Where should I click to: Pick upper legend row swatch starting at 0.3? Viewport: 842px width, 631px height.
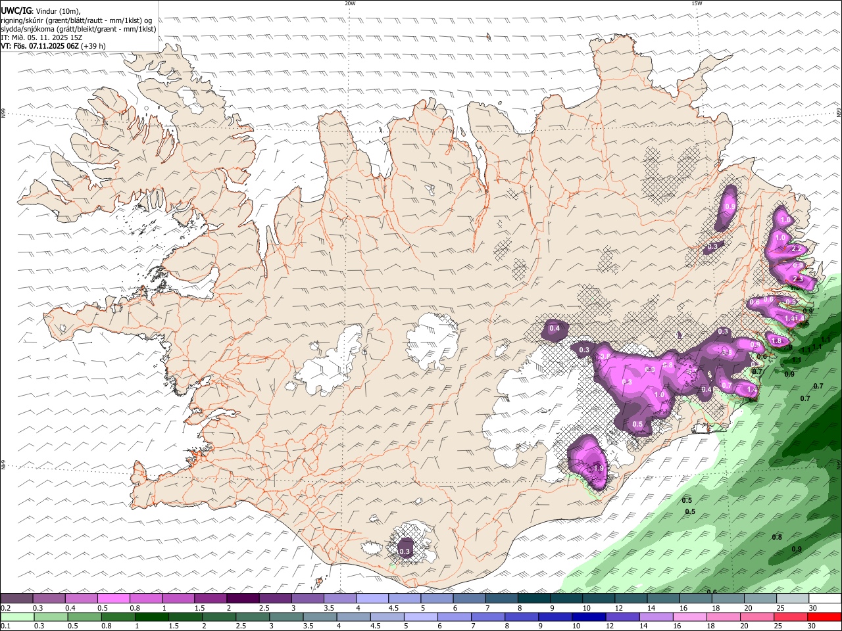click(49, 598)
